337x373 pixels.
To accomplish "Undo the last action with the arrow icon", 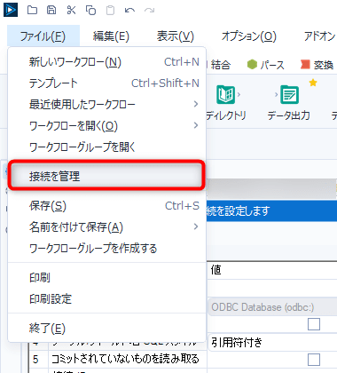I will 129,11.
